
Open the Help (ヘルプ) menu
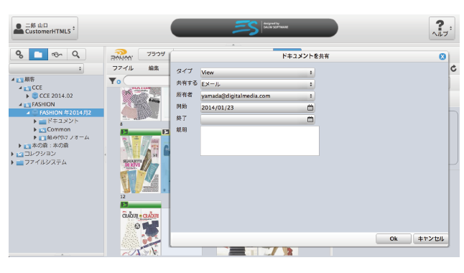[x=442, y=29]
